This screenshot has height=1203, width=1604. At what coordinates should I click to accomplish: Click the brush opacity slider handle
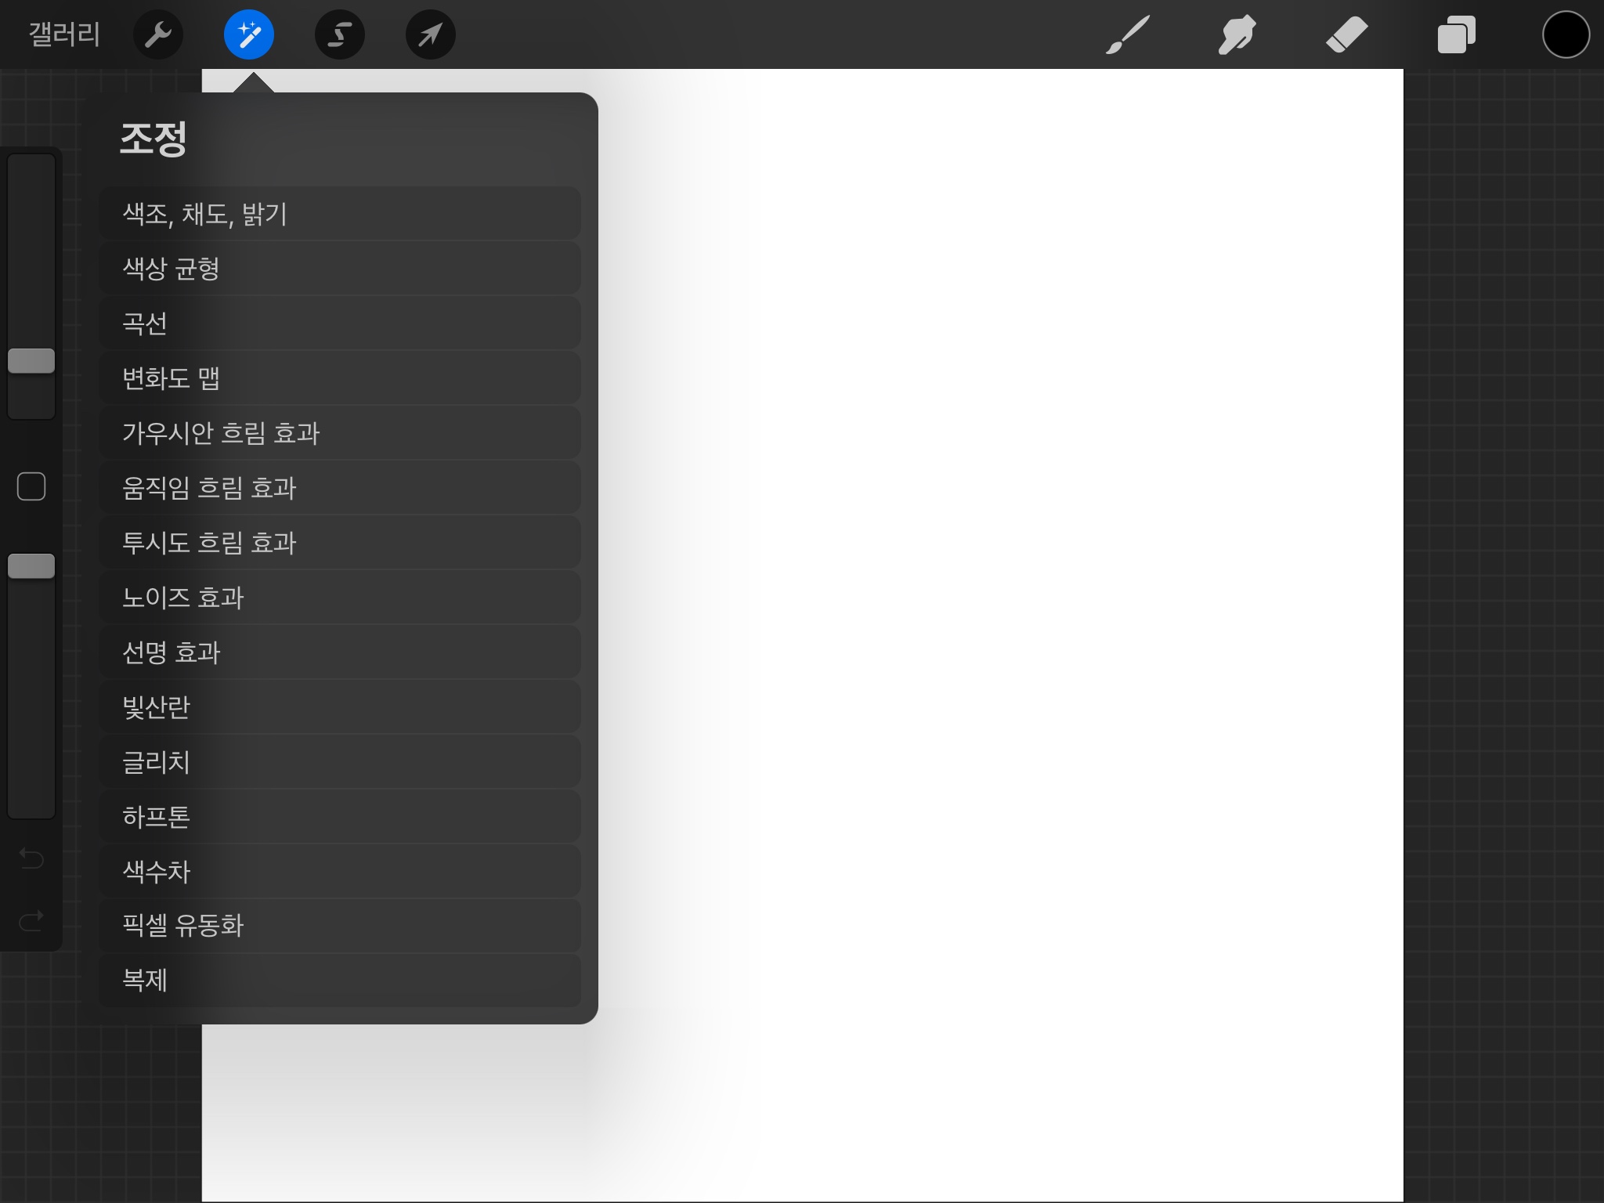coord(31,566)
